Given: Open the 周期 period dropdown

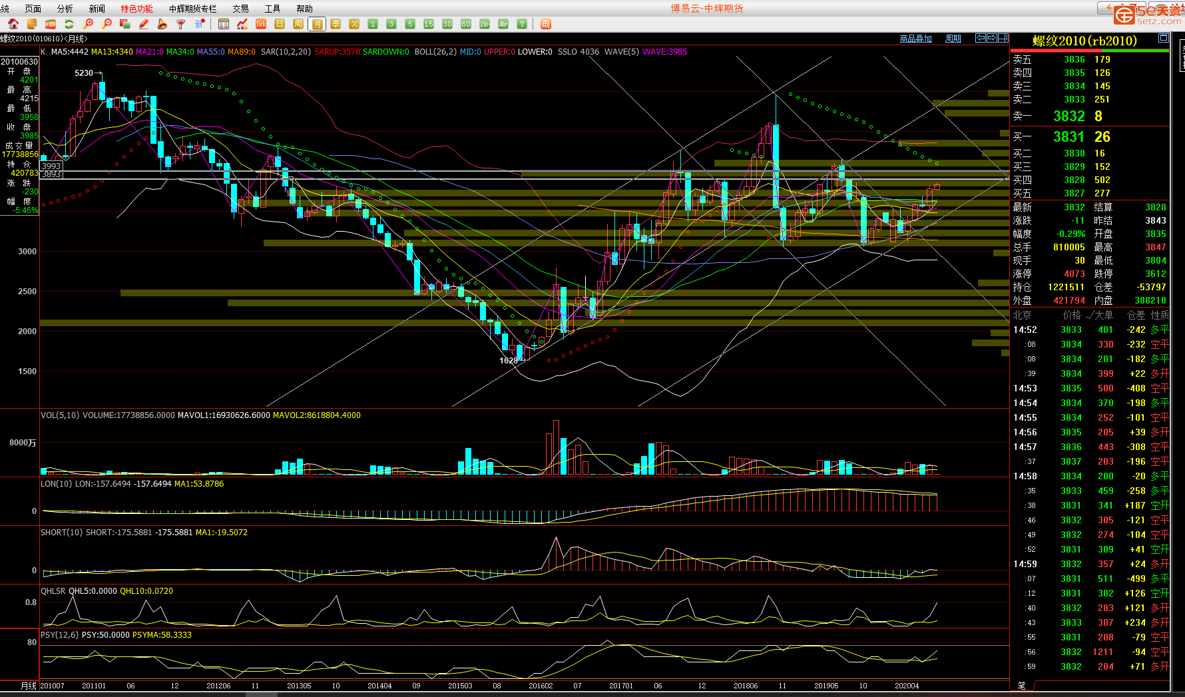Looking at the screenshot, I should (953, 39).
